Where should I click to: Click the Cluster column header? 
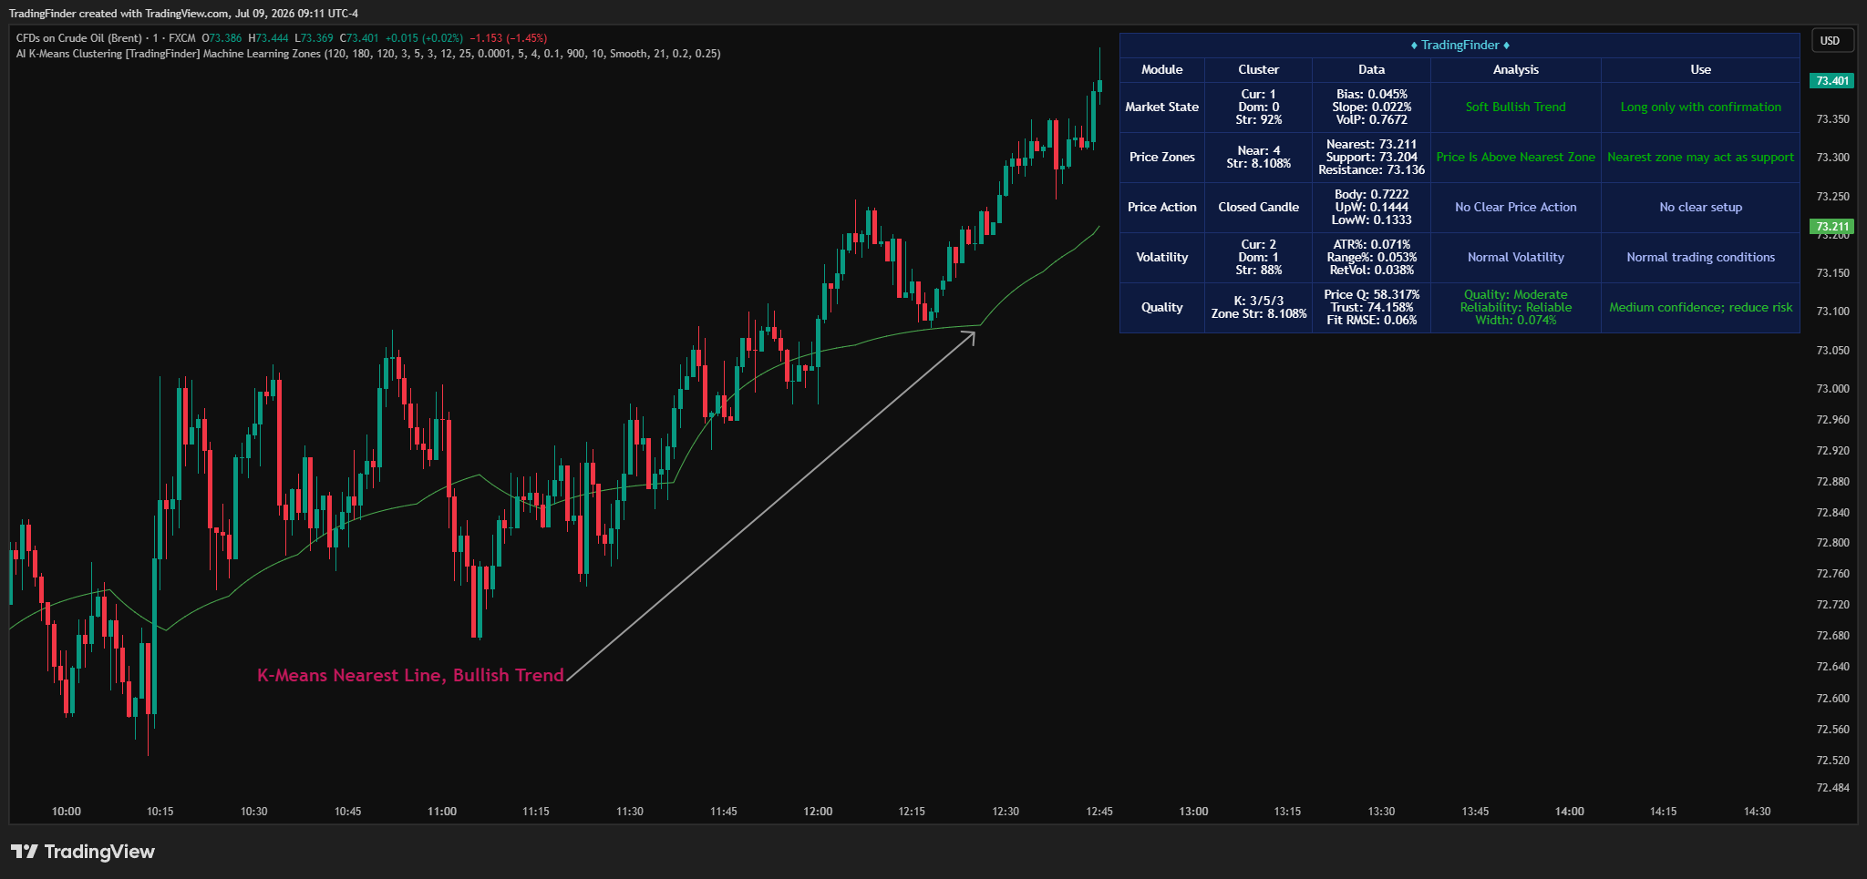click(x=1258, y=70)
